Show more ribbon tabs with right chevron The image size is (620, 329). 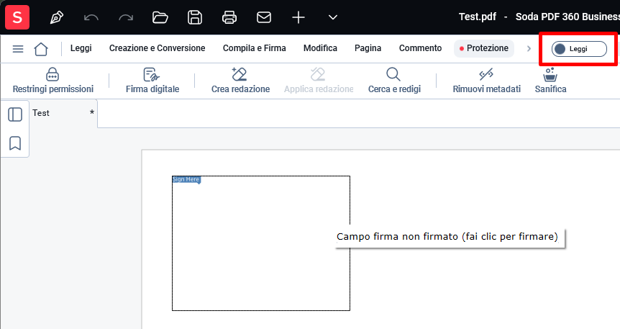coord(529,49)
